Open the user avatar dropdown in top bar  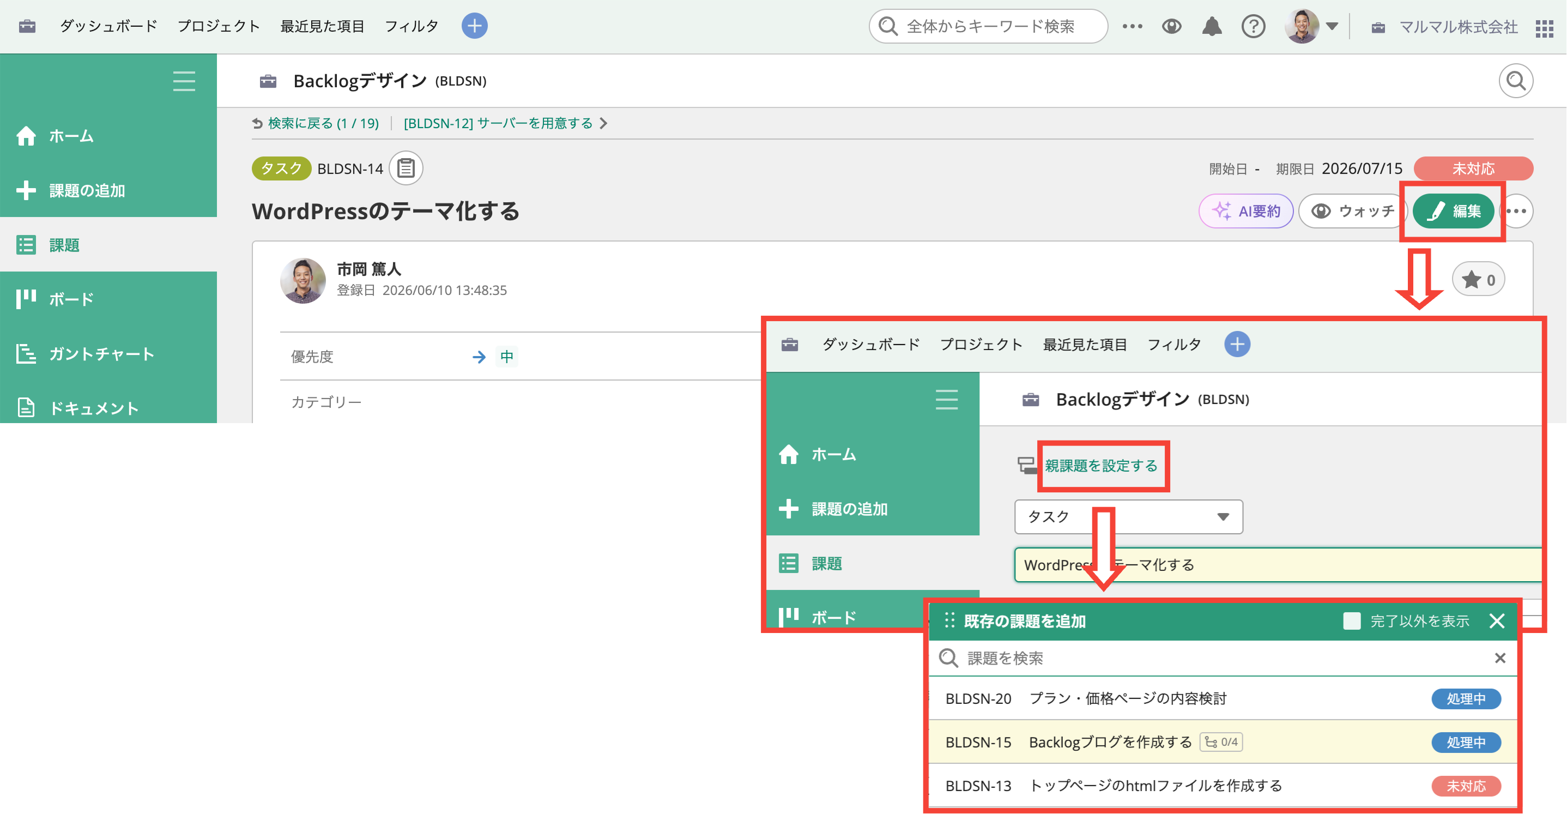(x=1311, y=26)
